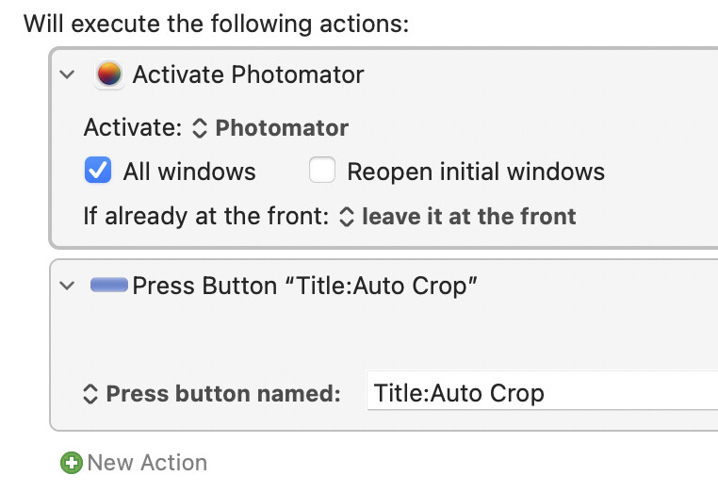Image resolution: width=718 pixels, height=492 pixels.
Task: Click the blue Press Button action icon
Action: [109, 285]
